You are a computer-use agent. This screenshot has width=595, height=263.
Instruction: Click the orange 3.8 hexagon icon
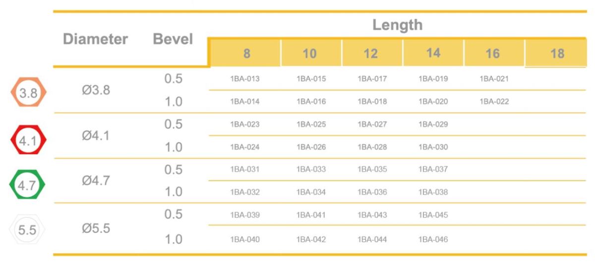coord(28,92)
